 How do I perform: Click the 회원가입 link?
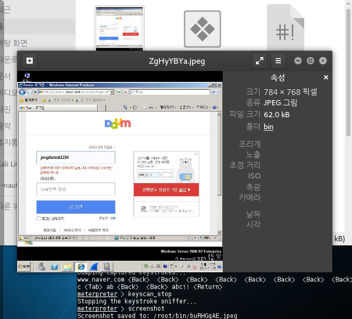pyautogui.click(x=50, y=230)
